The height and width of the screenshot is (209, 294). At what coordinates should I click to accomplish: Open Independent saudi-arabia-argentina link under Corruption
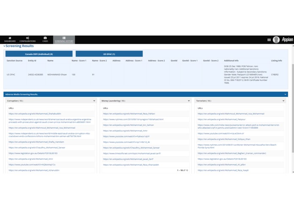50,121
